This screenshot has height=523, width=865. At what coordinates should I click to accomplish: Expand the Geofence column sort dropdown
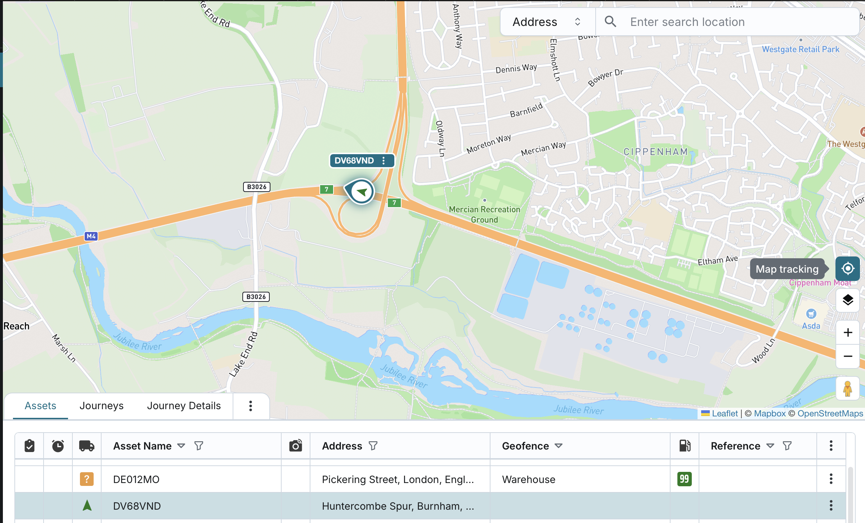click(559, 446)
